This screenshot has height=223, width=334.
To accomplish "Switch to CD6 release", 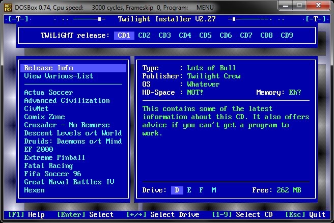I will pos(226,35).
